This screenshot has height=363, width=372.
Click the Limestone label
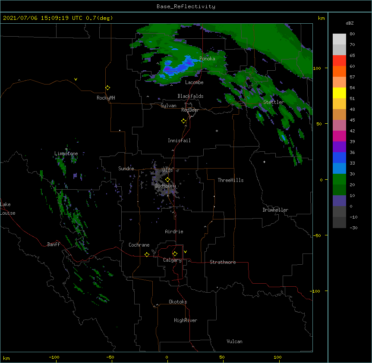coord(66,153)
